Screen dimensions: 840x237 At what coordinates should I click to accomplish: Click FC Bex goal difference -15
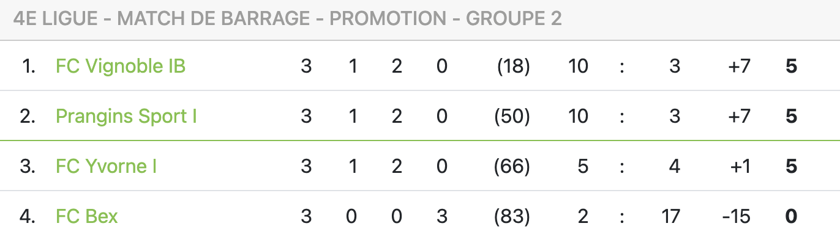coord(737,216)
